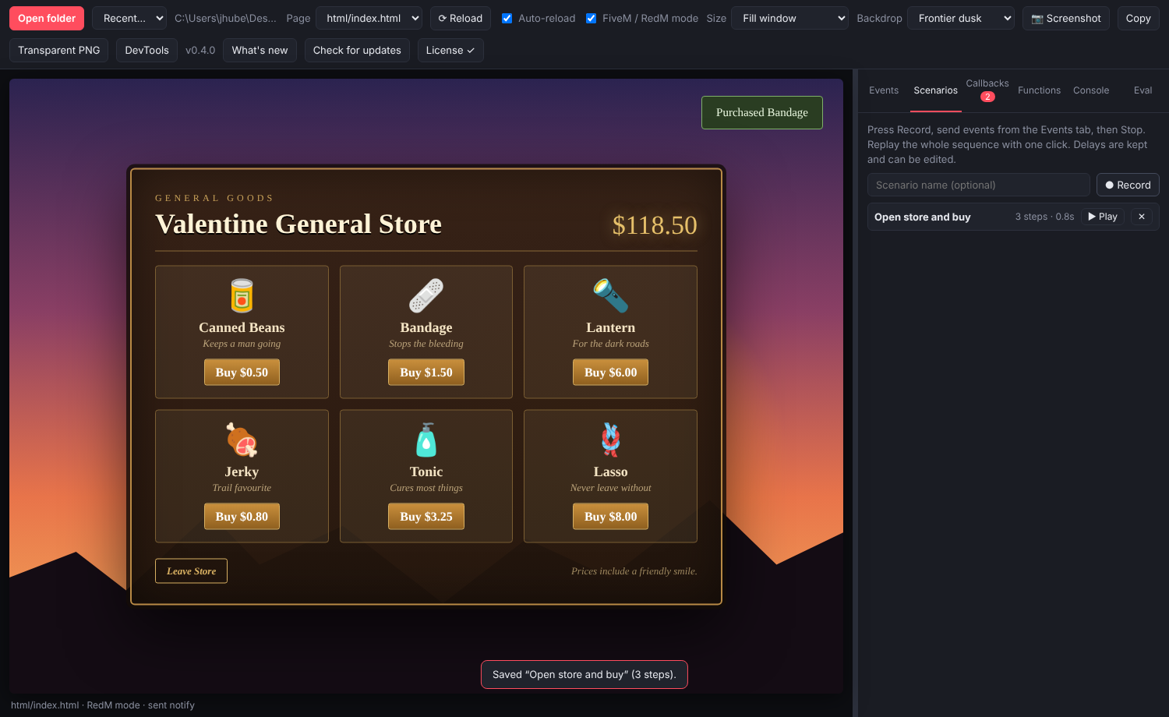Open the Console tab

pos(1091,90)
